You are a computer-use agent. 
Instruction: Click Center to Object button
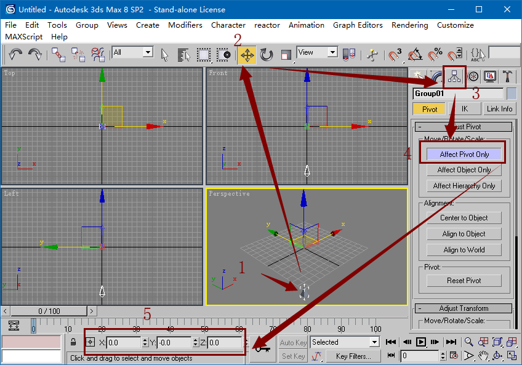(x=464, y=218)
